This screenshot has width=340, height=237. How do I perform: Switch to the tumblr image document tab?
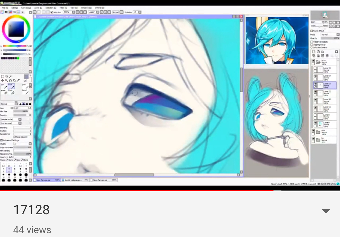[x=75, y=180]
